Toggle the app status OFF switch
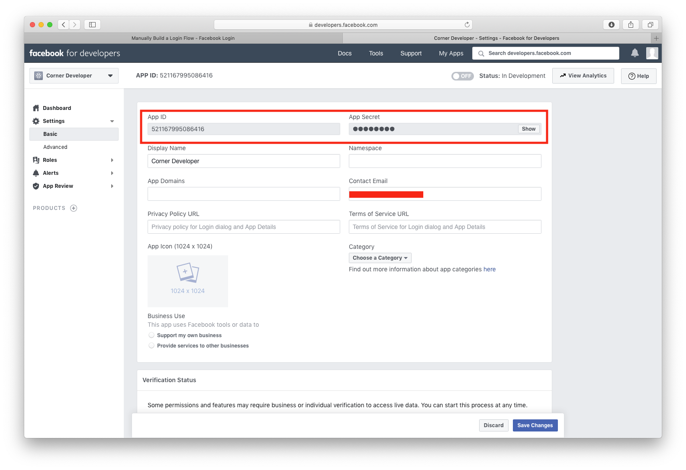This screenshot has width=686, height=470. click(463, 76)
